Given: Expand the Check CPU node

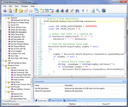Looking at the screenshot, I should (9, 25).
